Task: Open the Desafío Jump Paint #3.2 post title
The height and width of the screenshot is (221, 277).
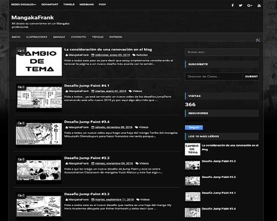Action: pyautogui.click(x=87, y=194)
